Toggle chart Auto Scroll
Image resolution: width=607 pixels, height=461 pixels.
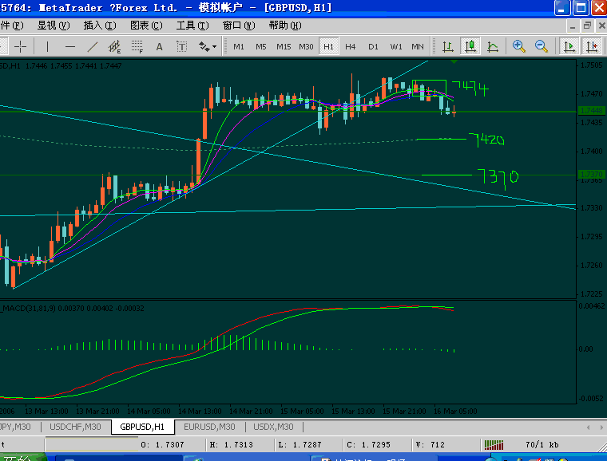click(x=569, y=47)
